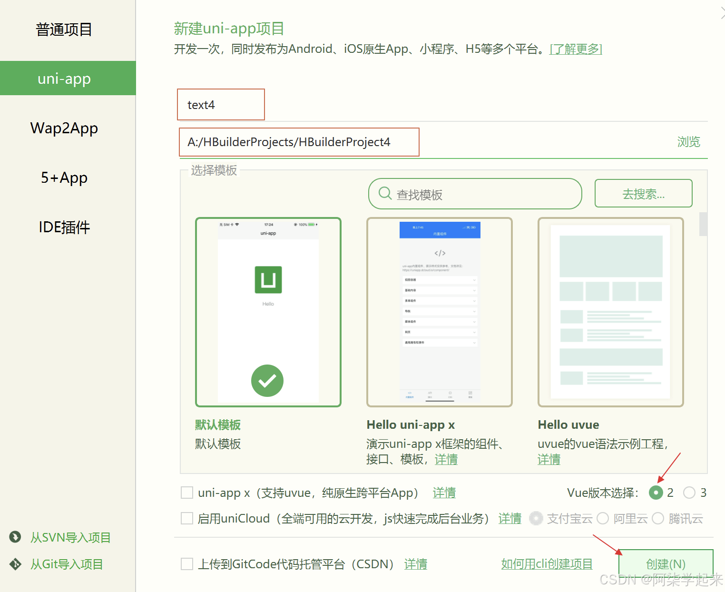
Task: Open 详情 link next to uni-app x checkbox
Action: [x=444, y=493]
